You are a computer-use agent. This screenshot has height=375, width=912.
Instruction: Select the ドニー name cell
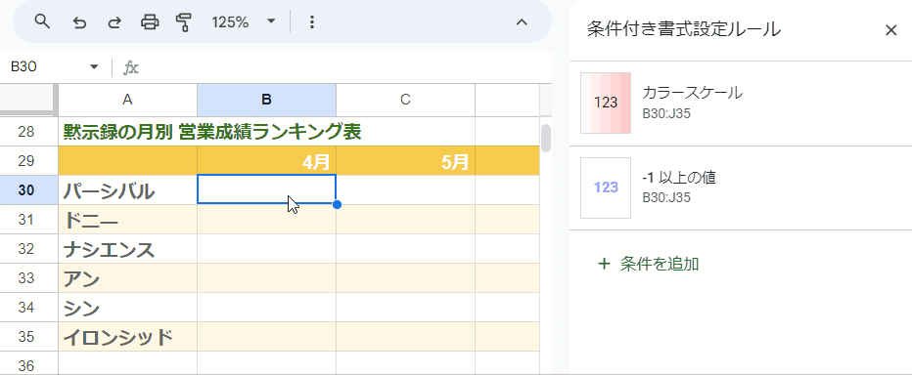click(x=127, y=220)
